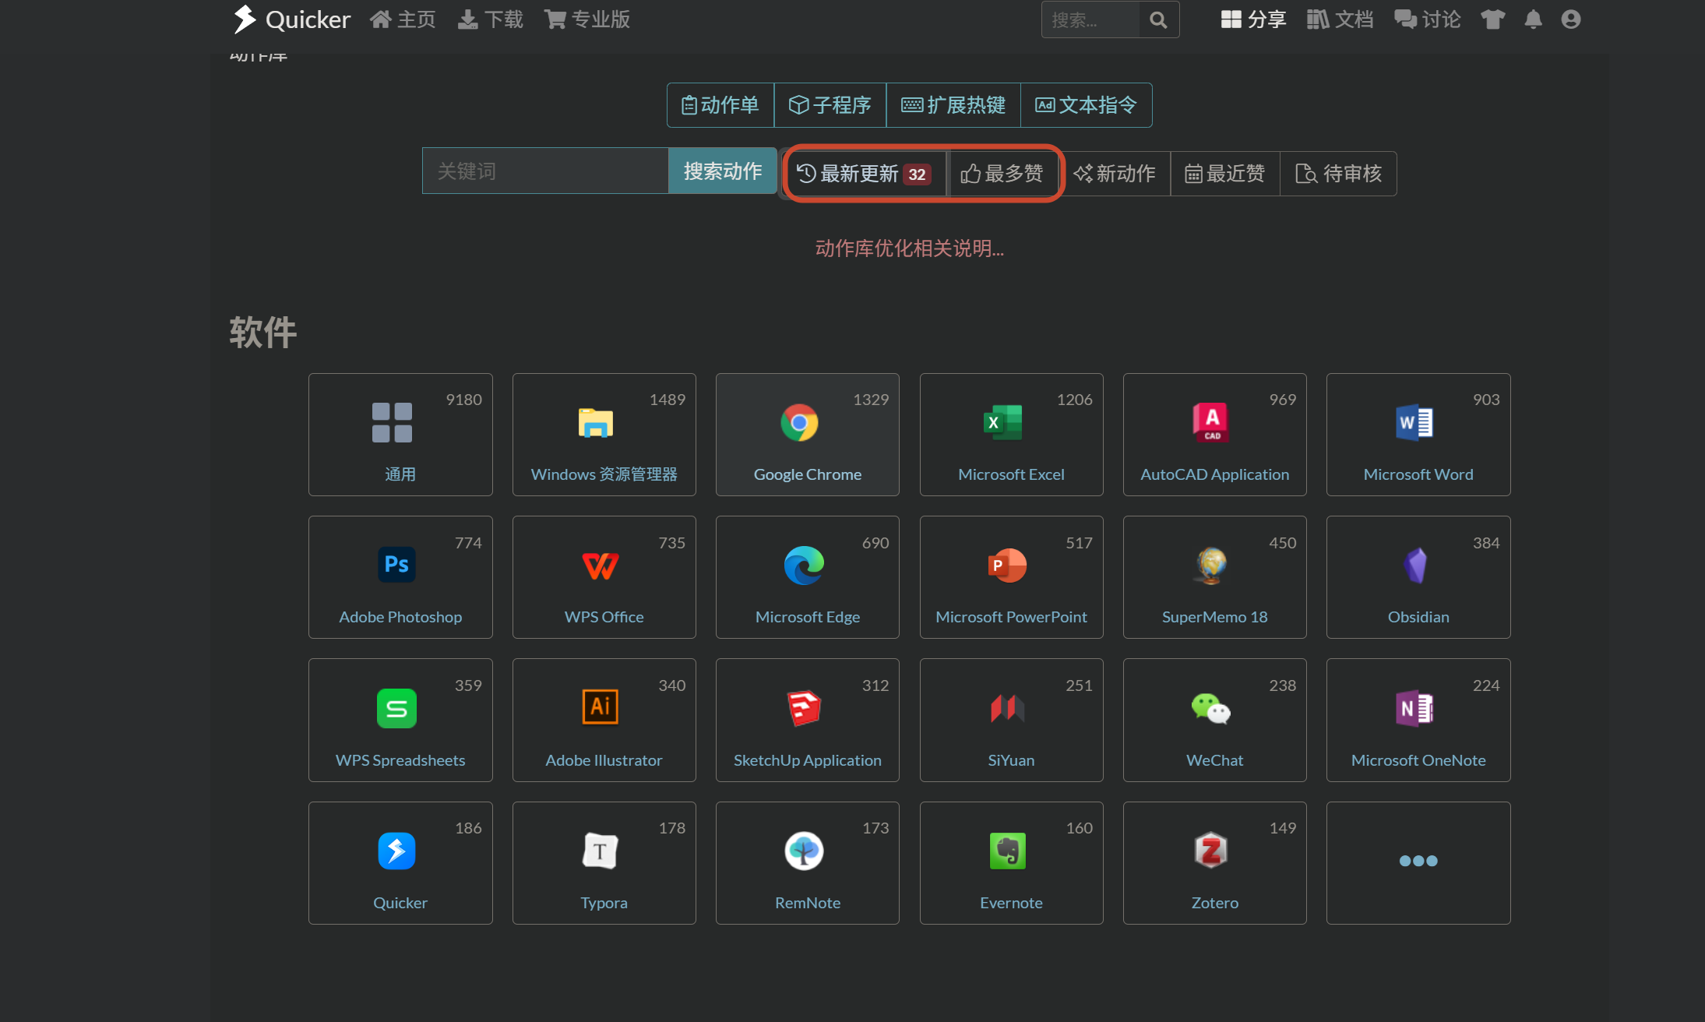Open notifications bell icon
Viewport: 1705px width, 1022px height.
[1533, 19]
